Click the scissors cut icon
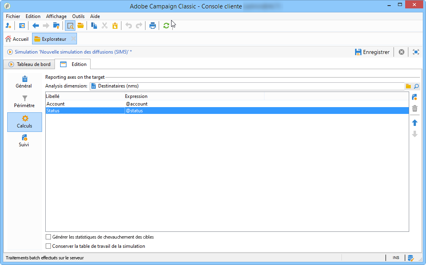 point(105,26)
